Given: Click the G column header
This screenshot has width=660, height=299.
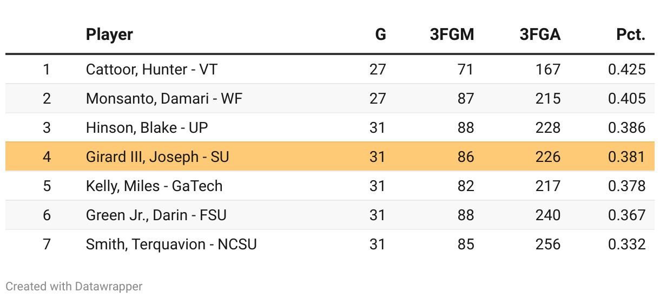Looking at the screenshot, I should 380,35.
